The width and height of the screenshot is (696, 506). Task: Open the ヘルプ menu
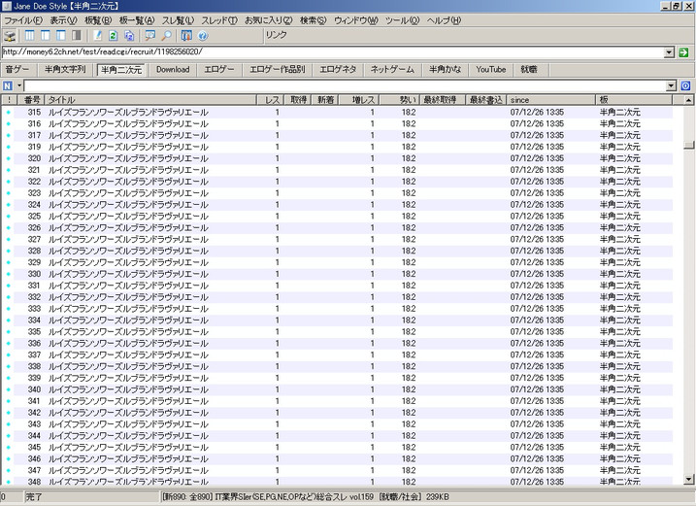(x=444, y=20)
